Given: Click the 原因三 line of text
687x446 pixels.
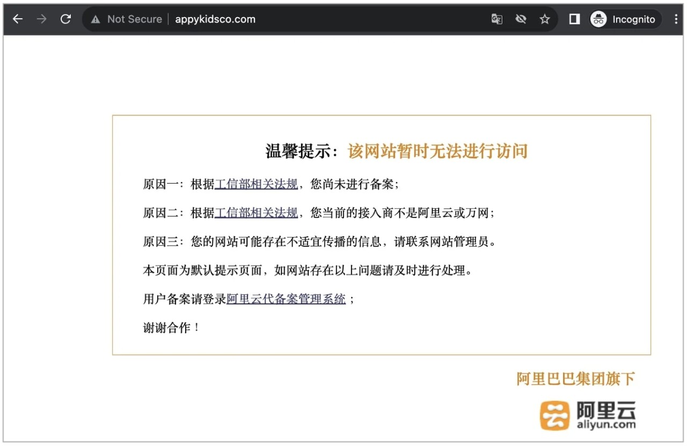Looking at the screenshot, I should [319, 242].
